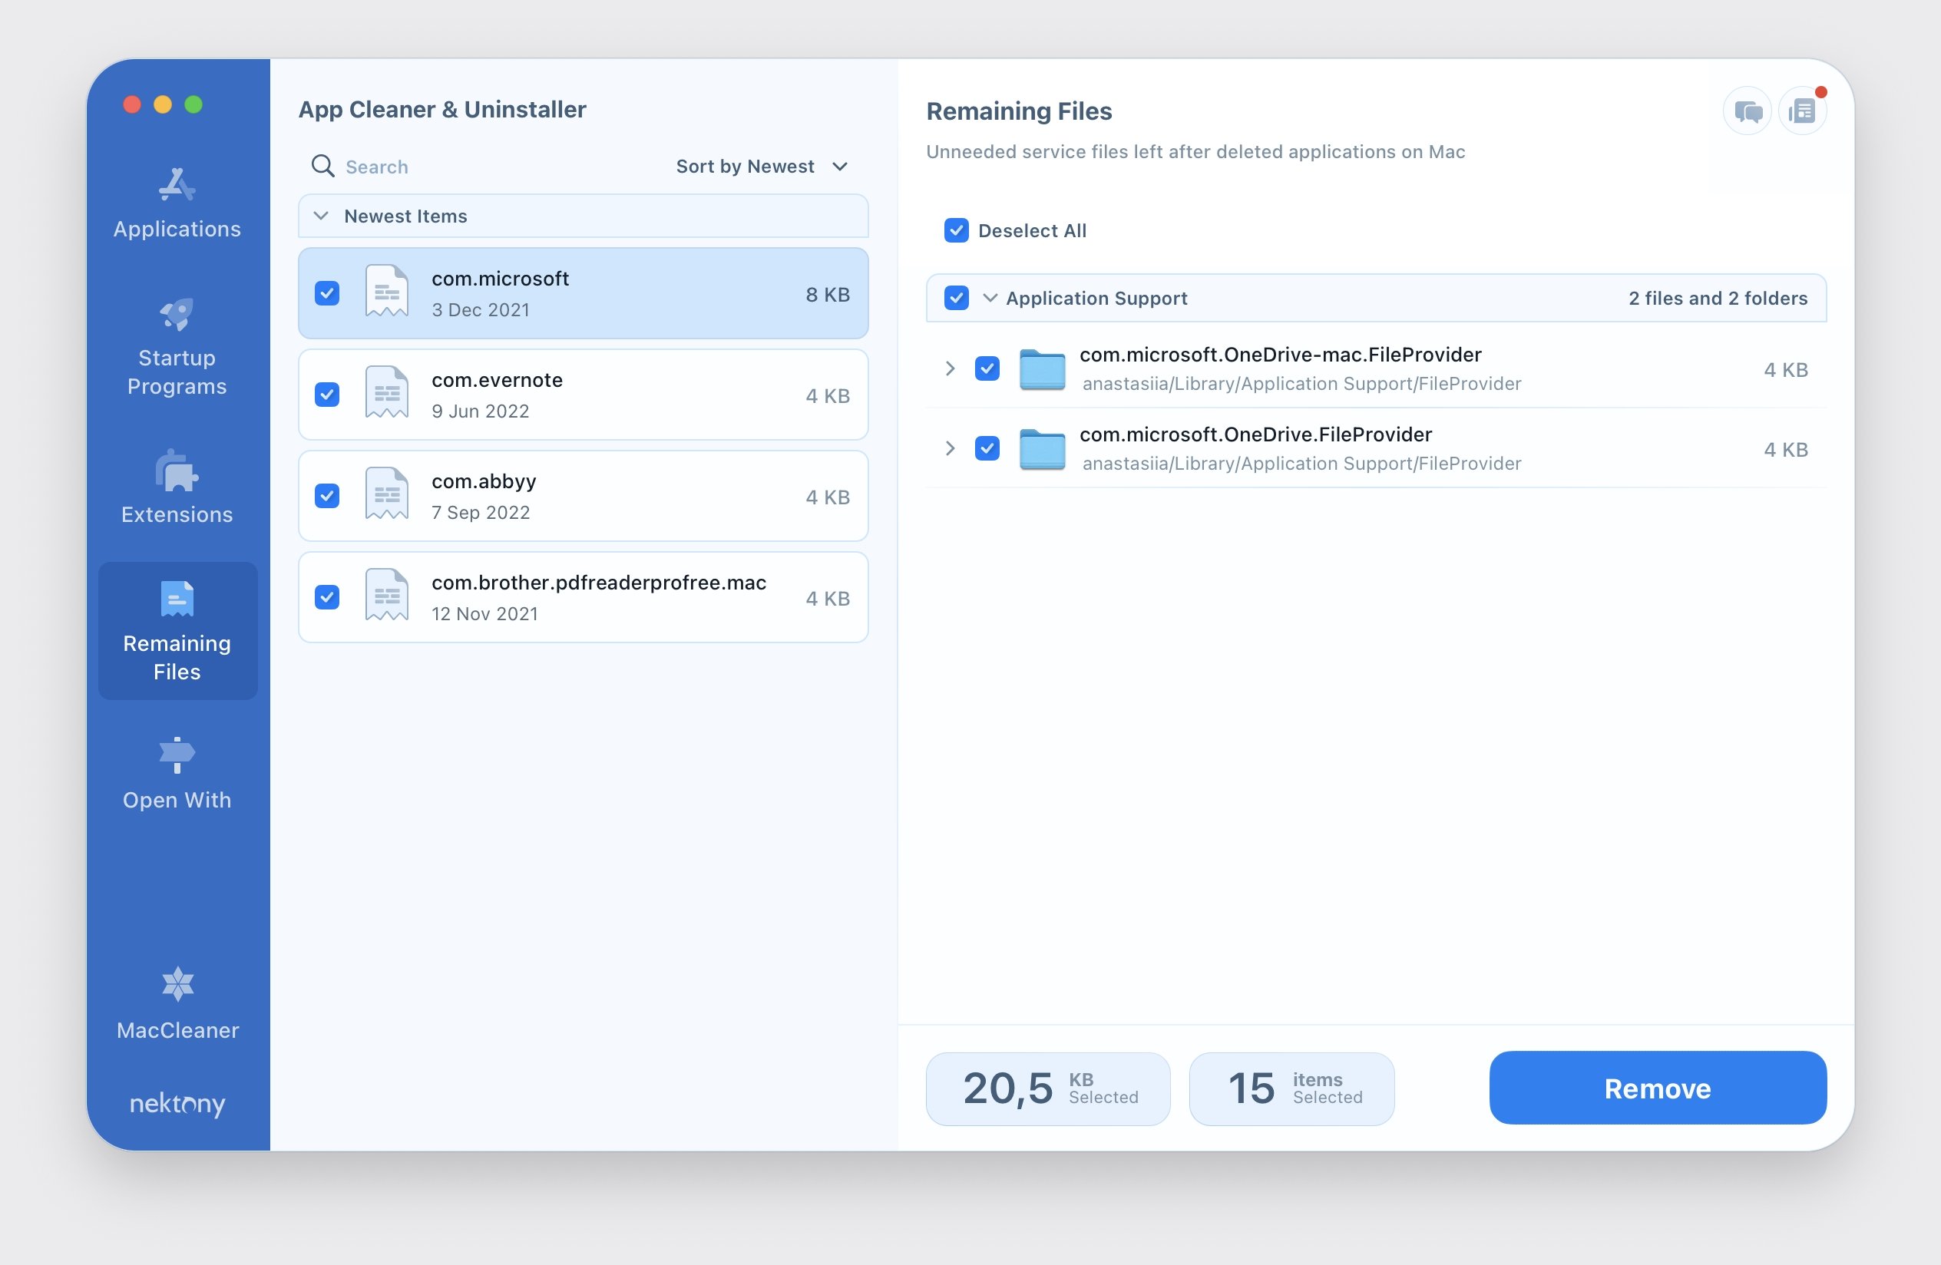Open the Startup Programs panel

click(177, 345)
